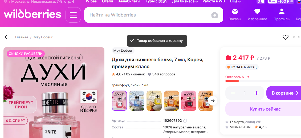
Task: Click the remaining stock red progress bar
Action: 232,81
